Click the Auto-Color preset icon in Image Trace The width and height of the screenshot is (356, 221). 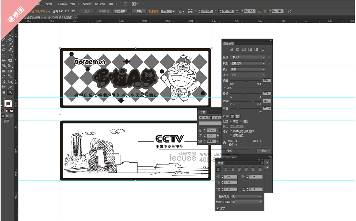232,50
